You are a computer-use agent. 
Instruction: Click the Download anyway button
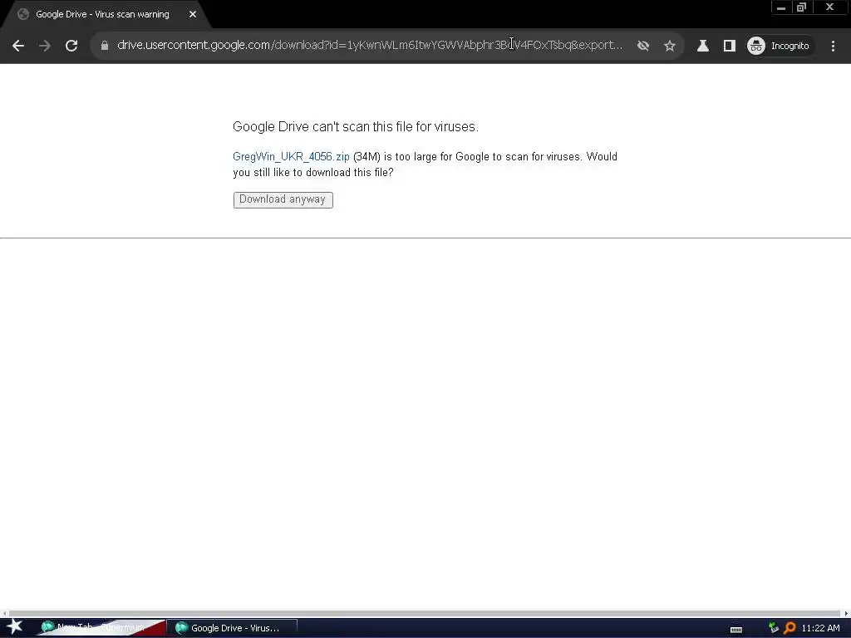click(283, 199)
